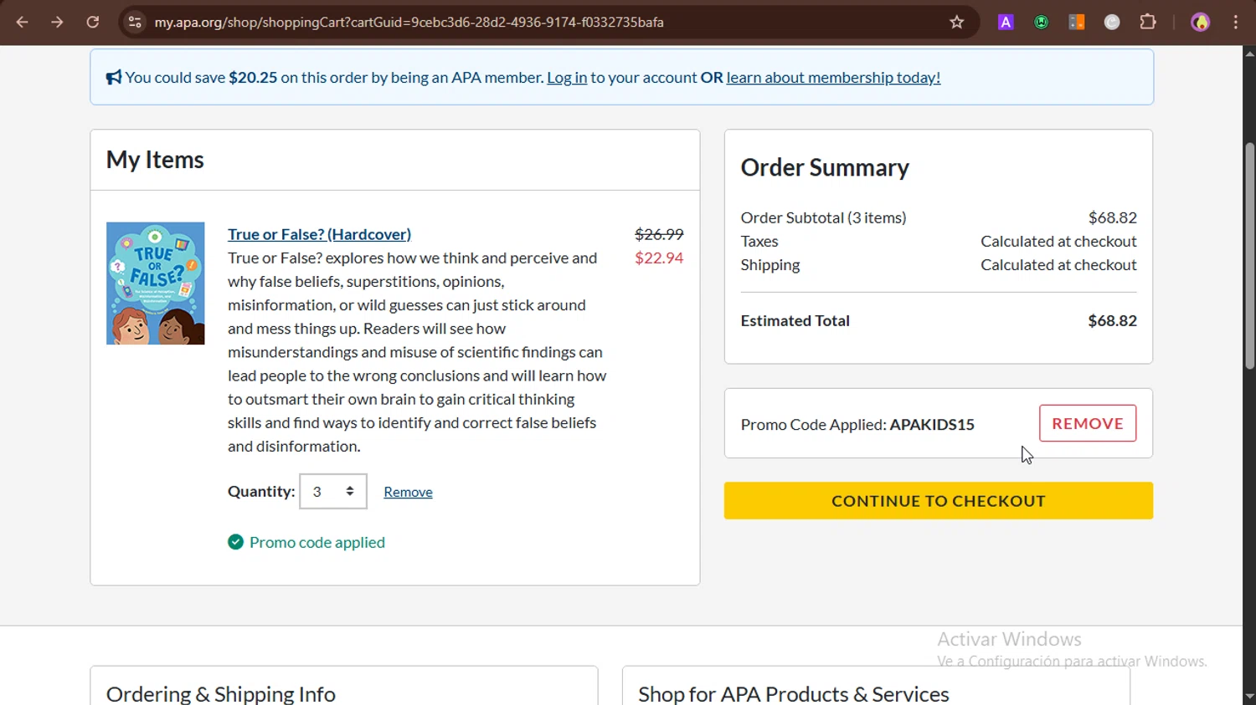The image size is (1256, 705).
Task: Open the green circular extension icon
Action: click(1042, 23)
